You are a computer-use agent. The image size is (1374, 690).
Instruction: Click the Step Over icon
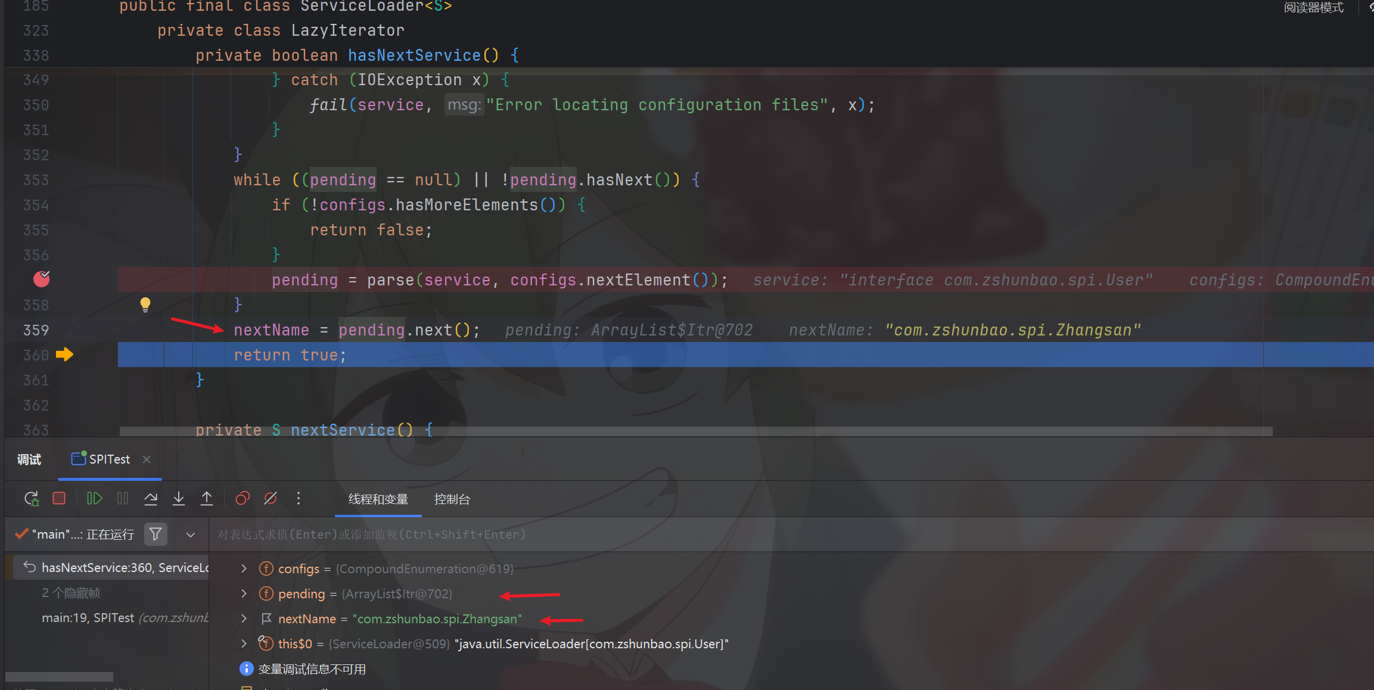click(151, 499)
